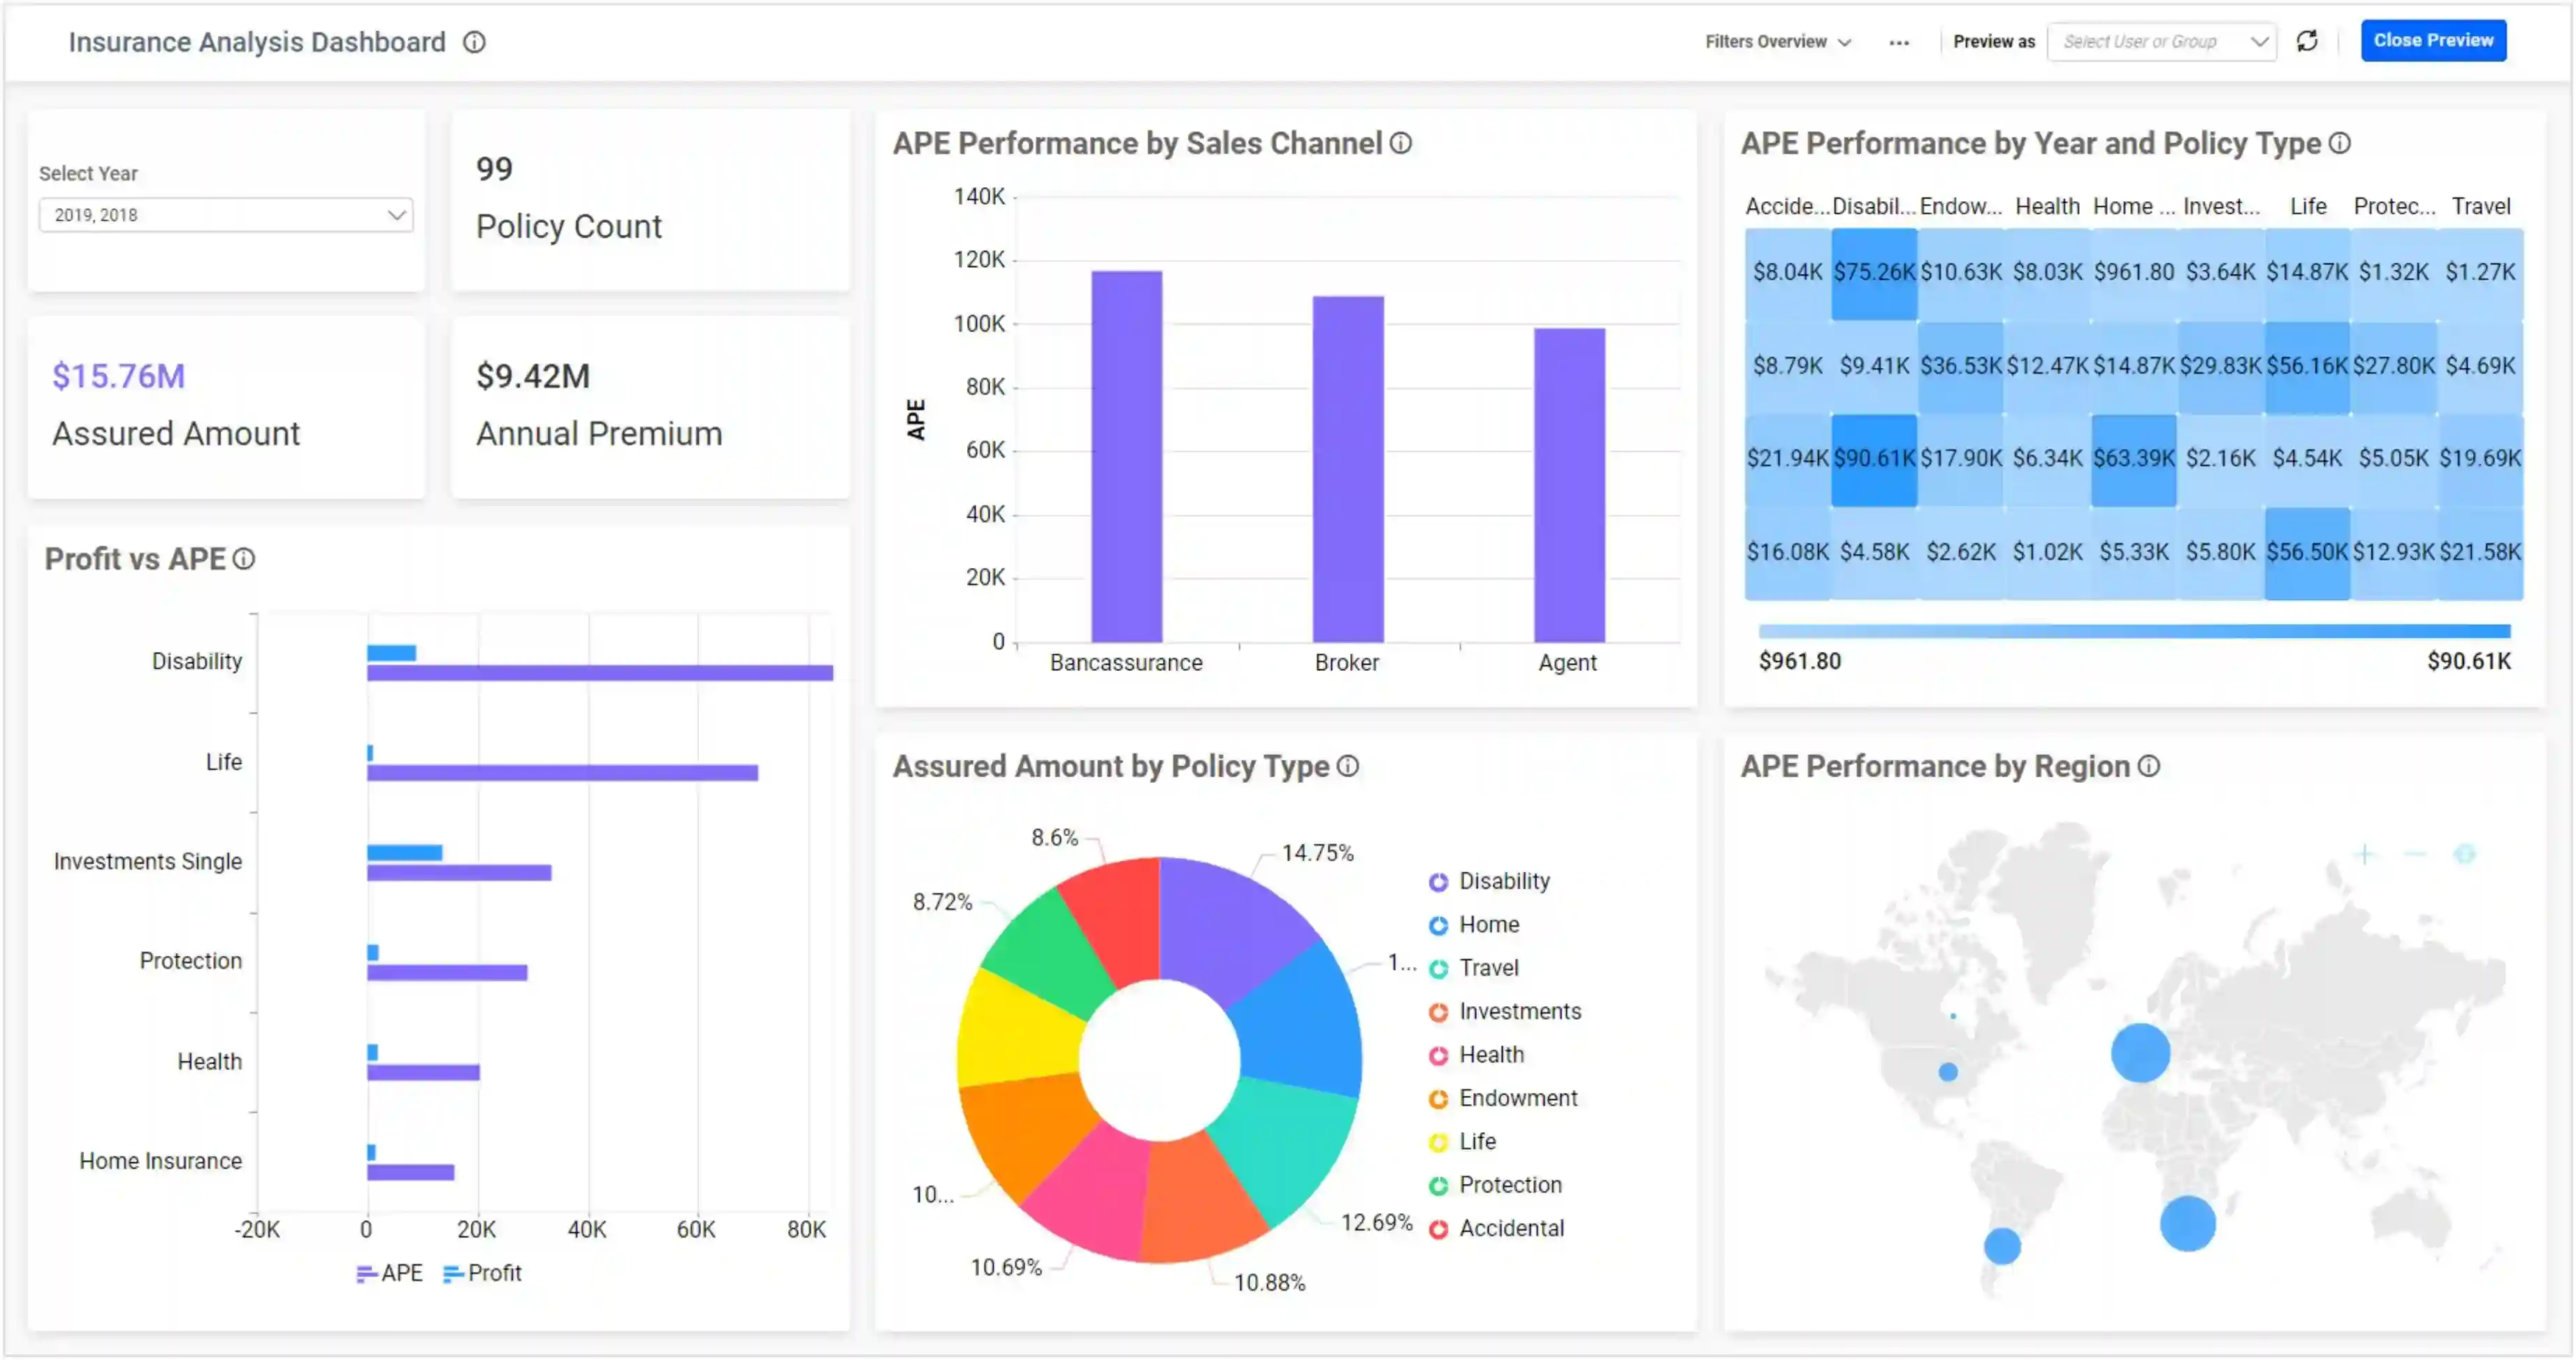
Task: Click the Broker bar in sales channel chart
Action: (1348, 469)
